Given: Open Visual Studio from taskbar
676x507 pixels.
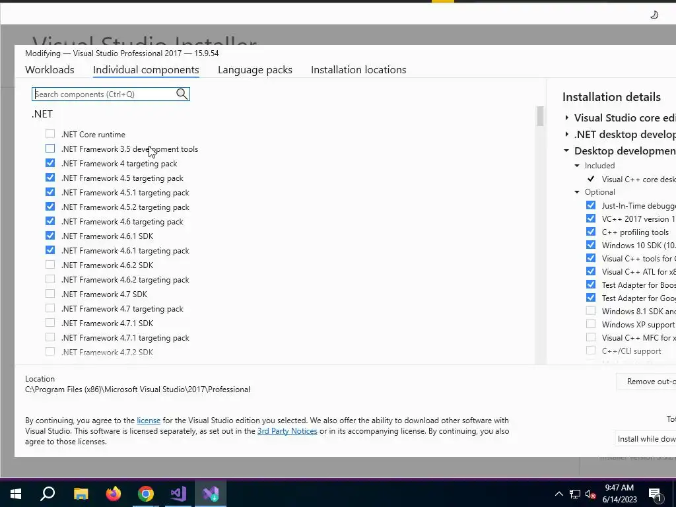Looking at the screenshot, I should (x=178, y=493).
